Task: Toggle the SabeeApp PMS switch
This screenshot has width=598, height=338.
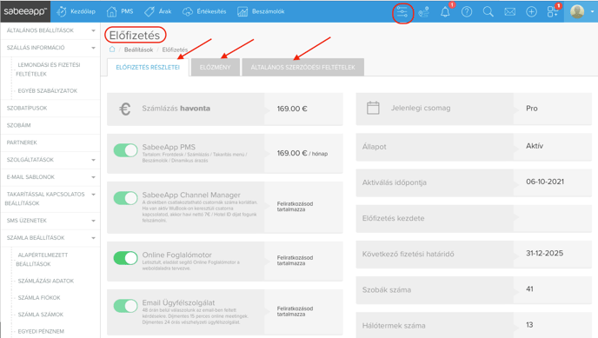Action: click(125, 150)
